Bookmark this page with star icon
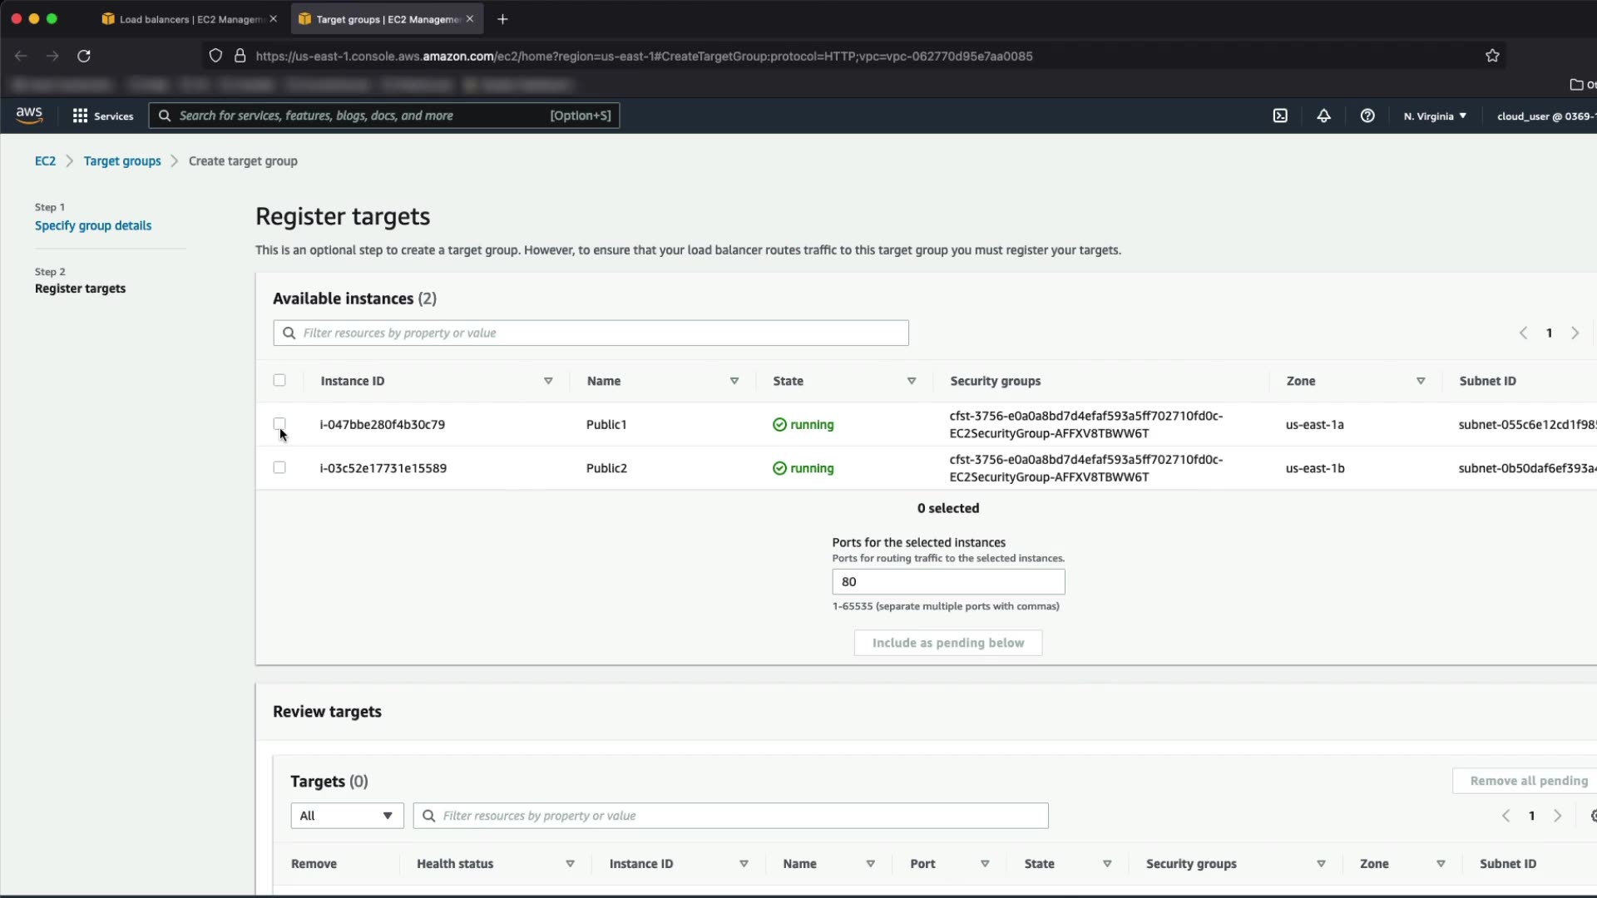Image resolution: width=1597 pixels, height=898 pixels. pos(1492,56)
